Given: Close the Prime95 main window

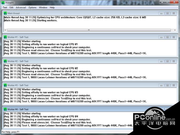Looking at the screenshot, I should [174, 2].
